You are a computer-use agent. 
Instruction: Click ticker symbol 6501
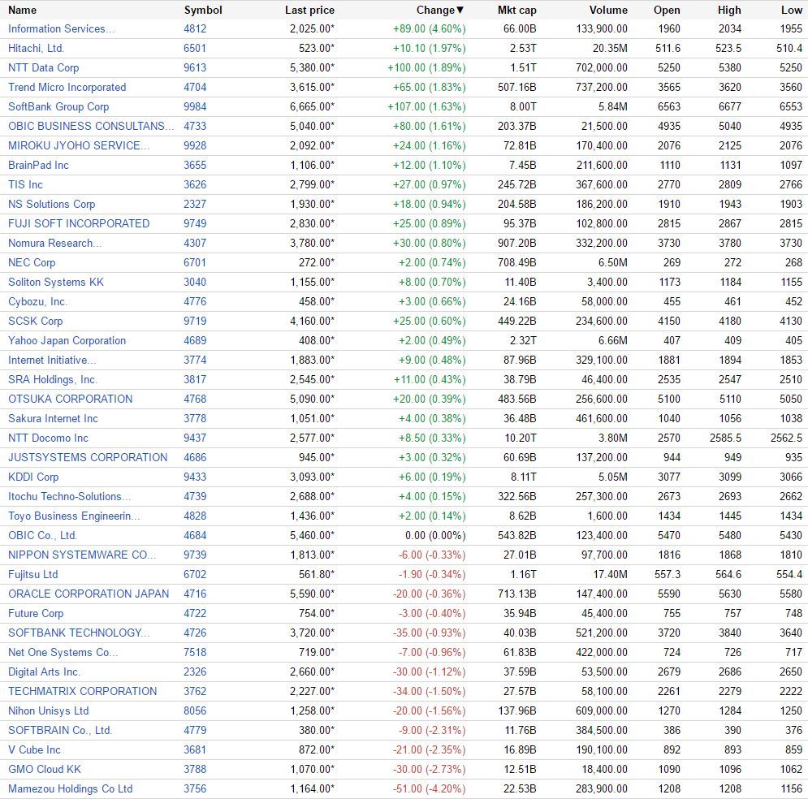[195, 49]
